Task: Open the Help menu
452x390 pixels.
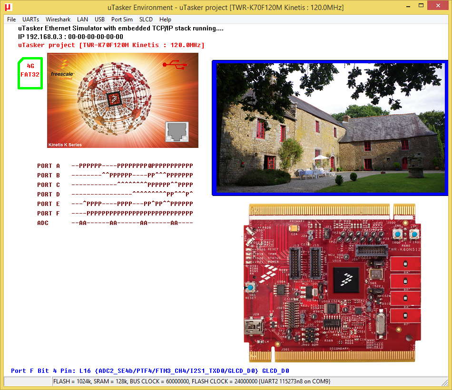Action: 165,19
